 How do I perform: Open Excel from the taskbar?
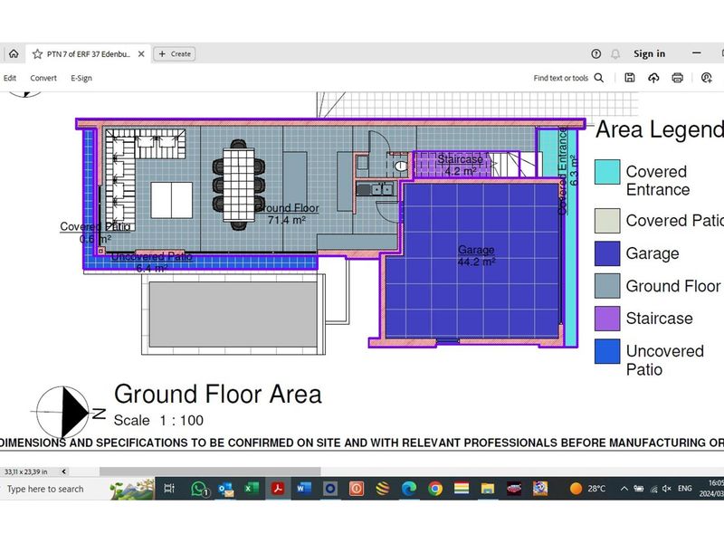[x=251, y=489]
